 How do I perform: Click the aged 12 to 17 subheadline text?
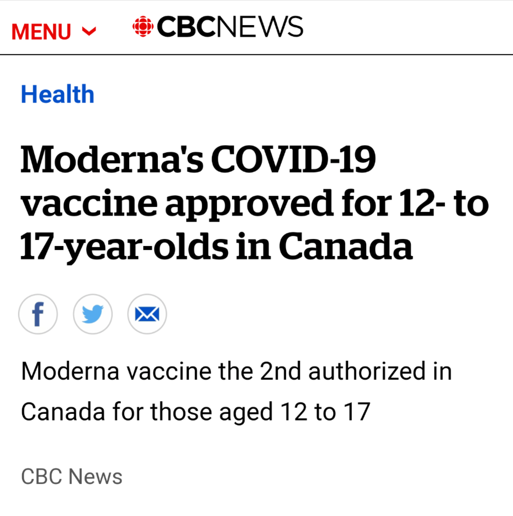[295, 412]
